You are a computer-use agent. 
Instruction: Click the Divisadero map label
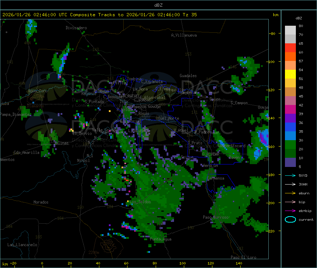click(76, 28)
